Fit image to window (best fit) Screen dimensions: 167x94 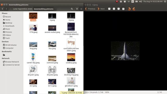[x=123, y=9]
